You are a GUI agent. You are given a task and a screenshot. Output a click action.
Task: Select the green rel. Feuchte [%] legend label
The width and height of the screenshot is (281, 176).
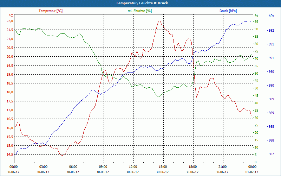click(x=140, y=11)
